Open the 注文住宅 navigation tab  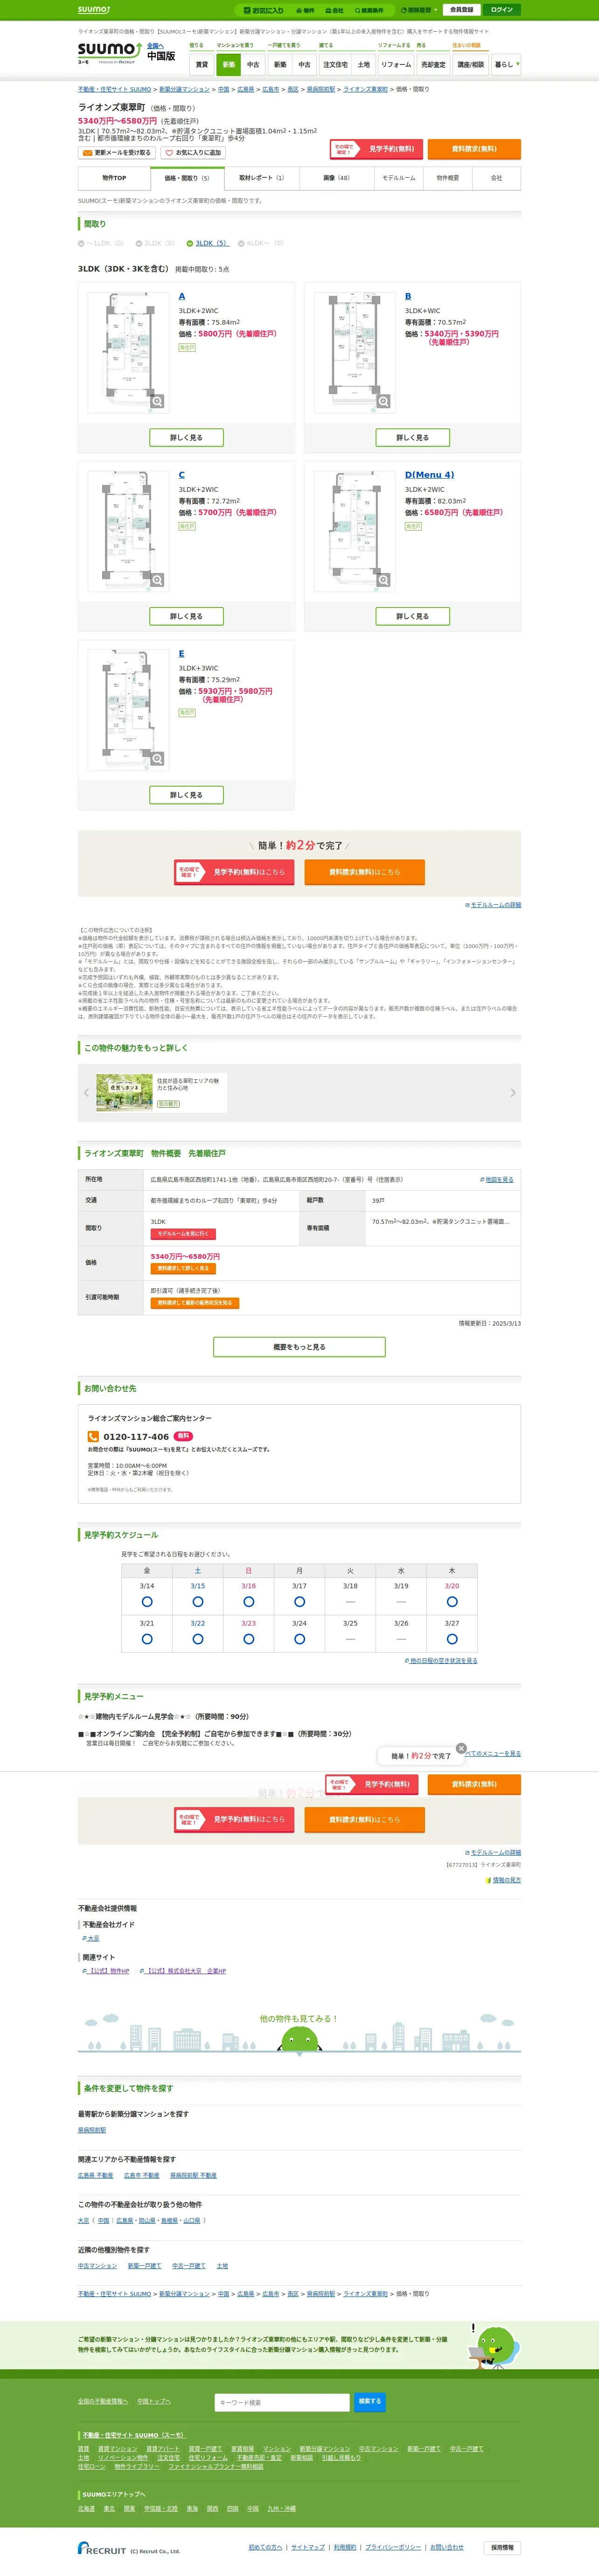[335, 65]
